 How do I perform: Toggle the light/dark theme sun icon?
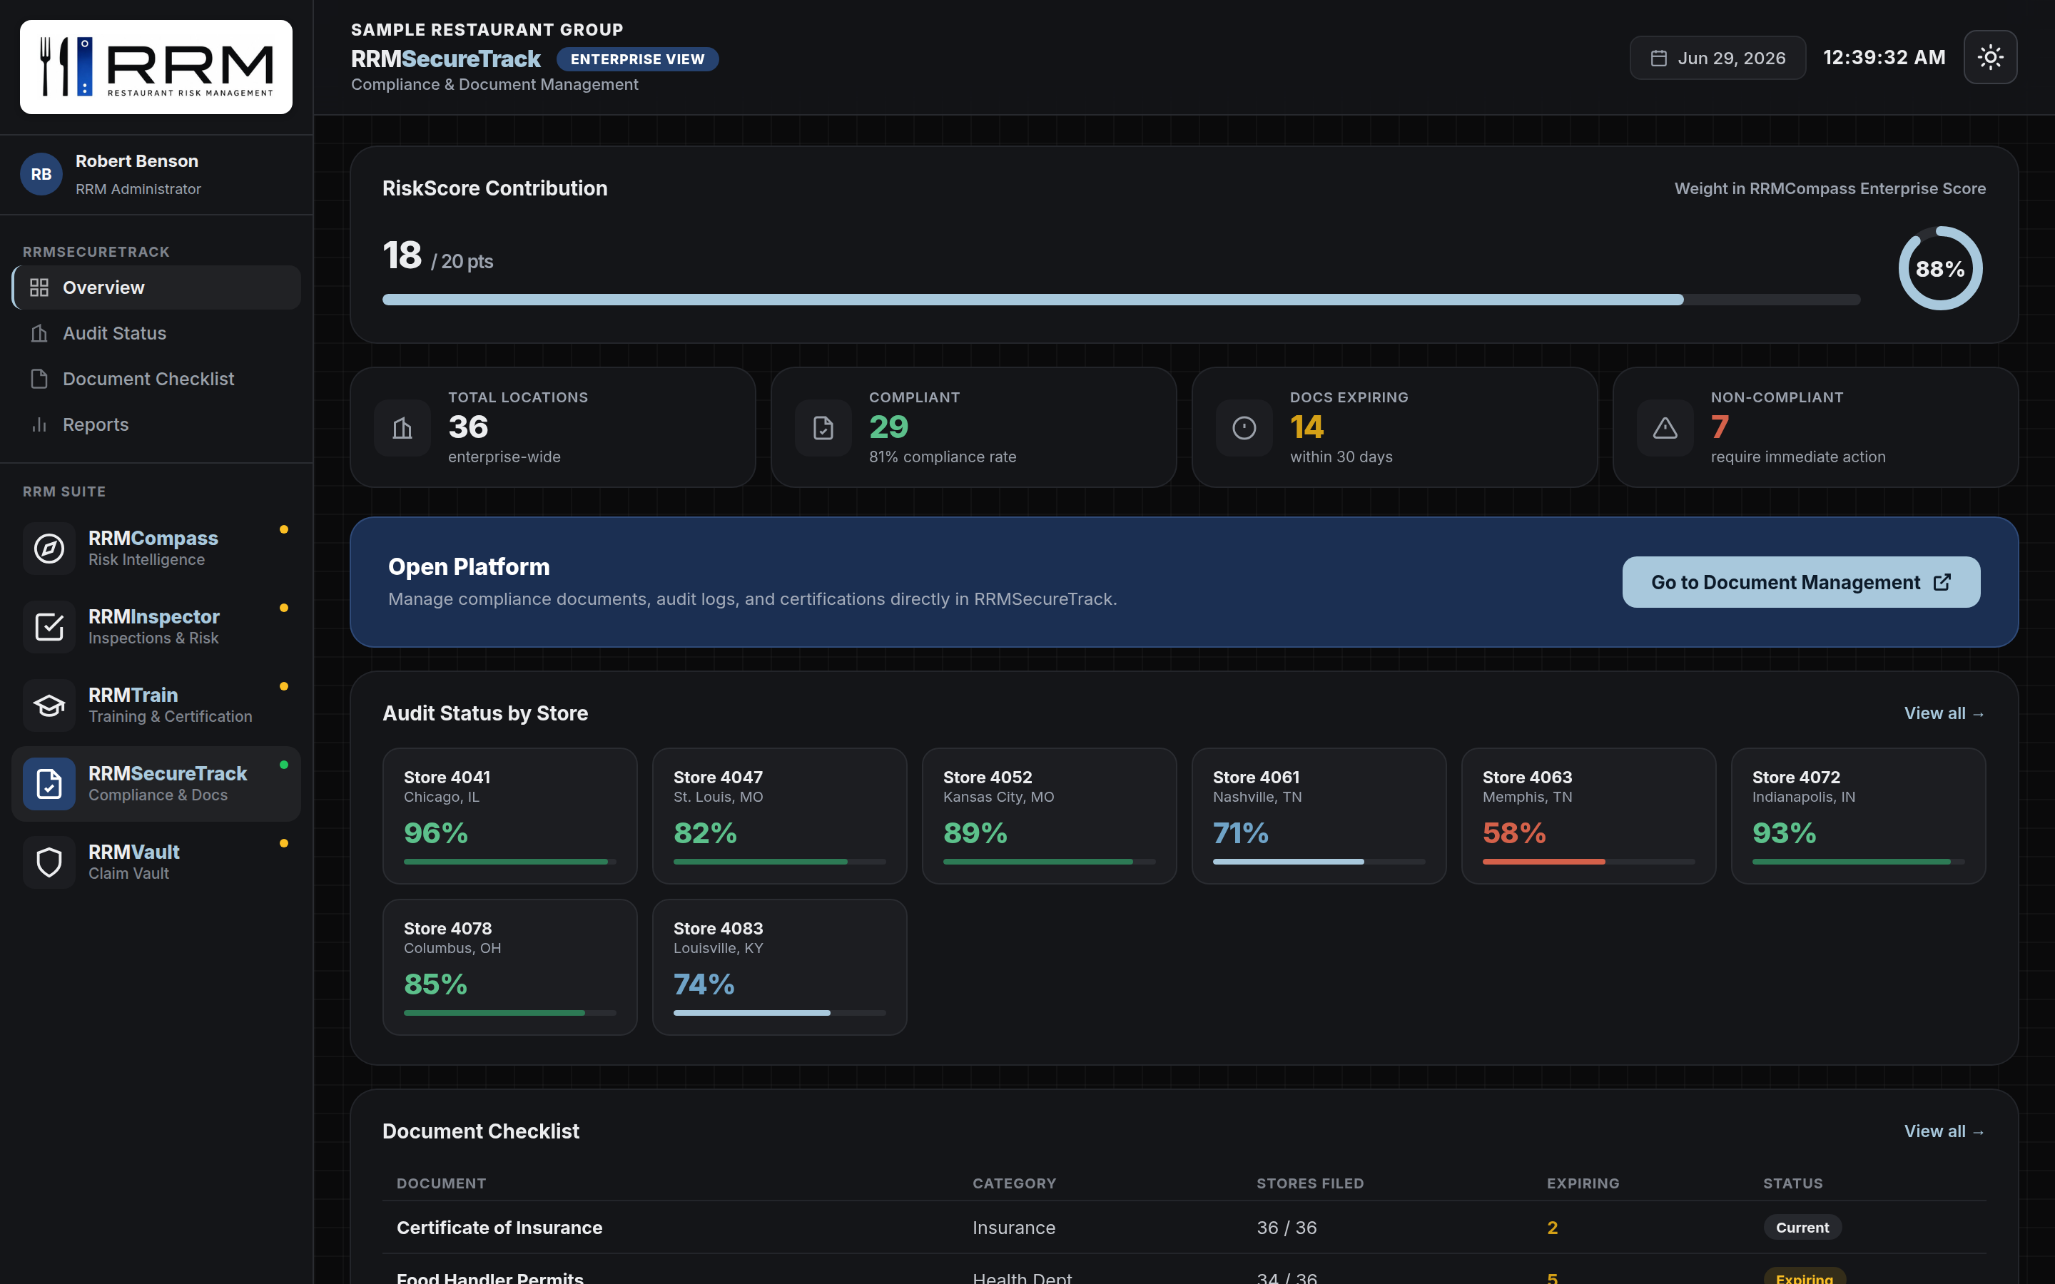(x=1989, y=58)
